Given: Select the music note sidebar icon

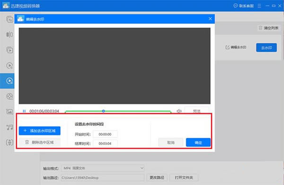Looking at the screenshot, I should click(x=9, y=127).
